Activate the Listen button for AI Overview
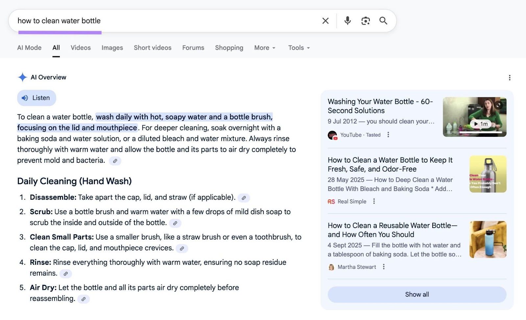The image size is (526, 320). tap(36, 98)
